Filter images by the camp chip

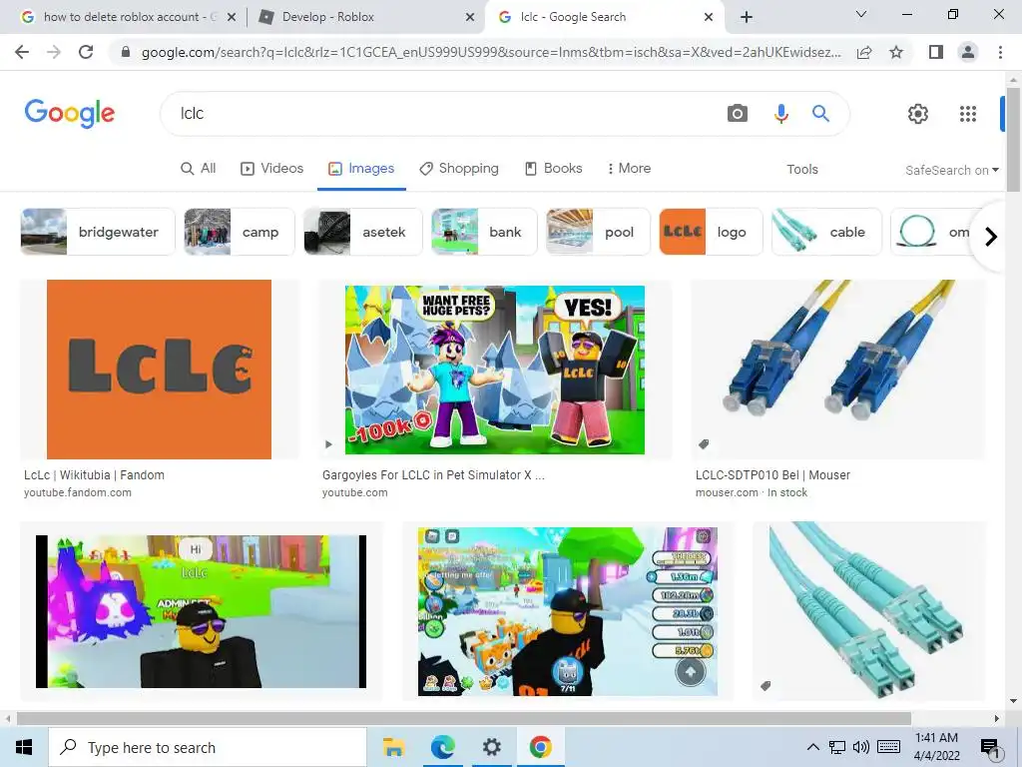point(240,232)
